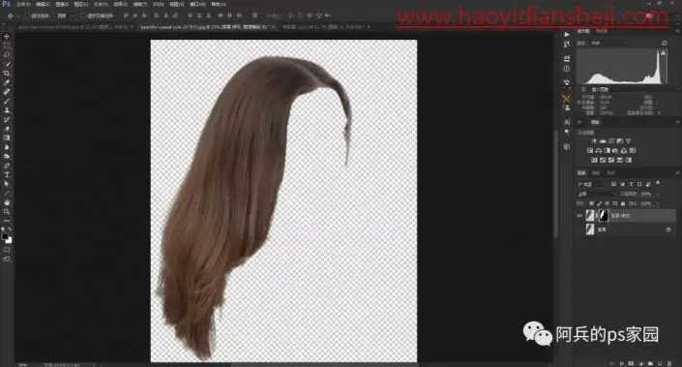Open the Auto-Select target dropdown in options bar
The image size is (682, 367).
(x=65, y=15)
